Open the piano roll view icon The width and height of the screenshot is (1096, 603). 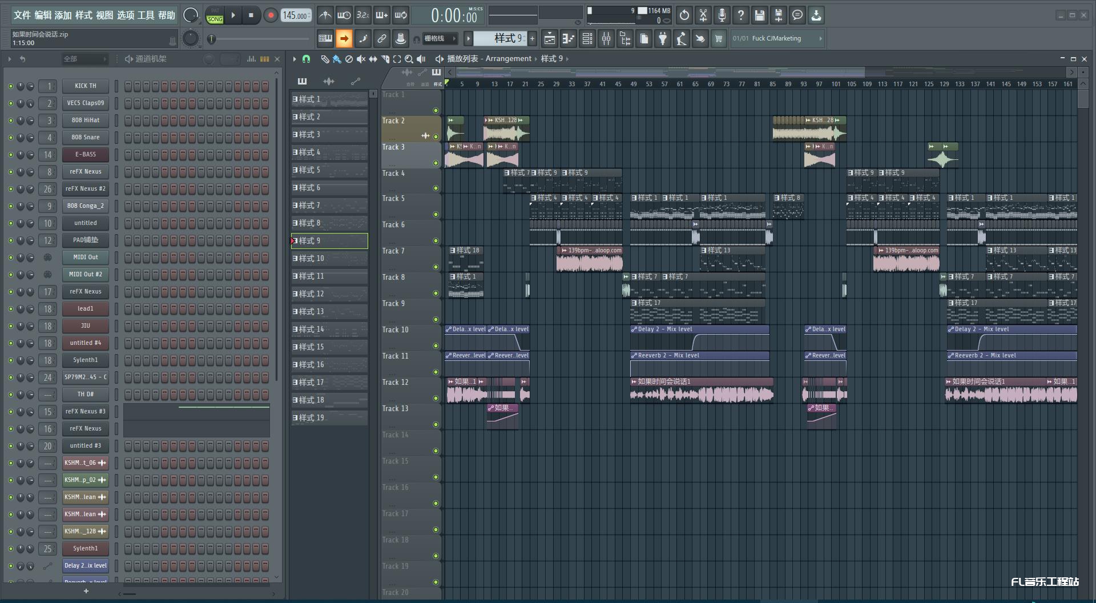coord(568,39)
